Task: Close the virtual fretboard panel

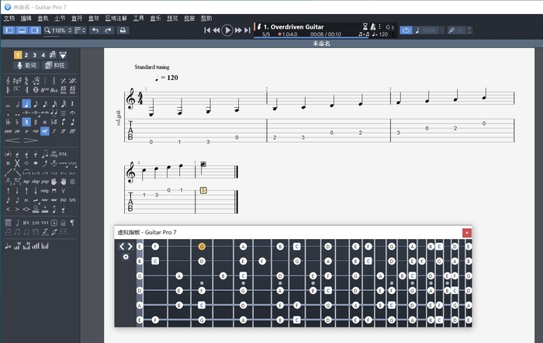Action: coord(466,233)
